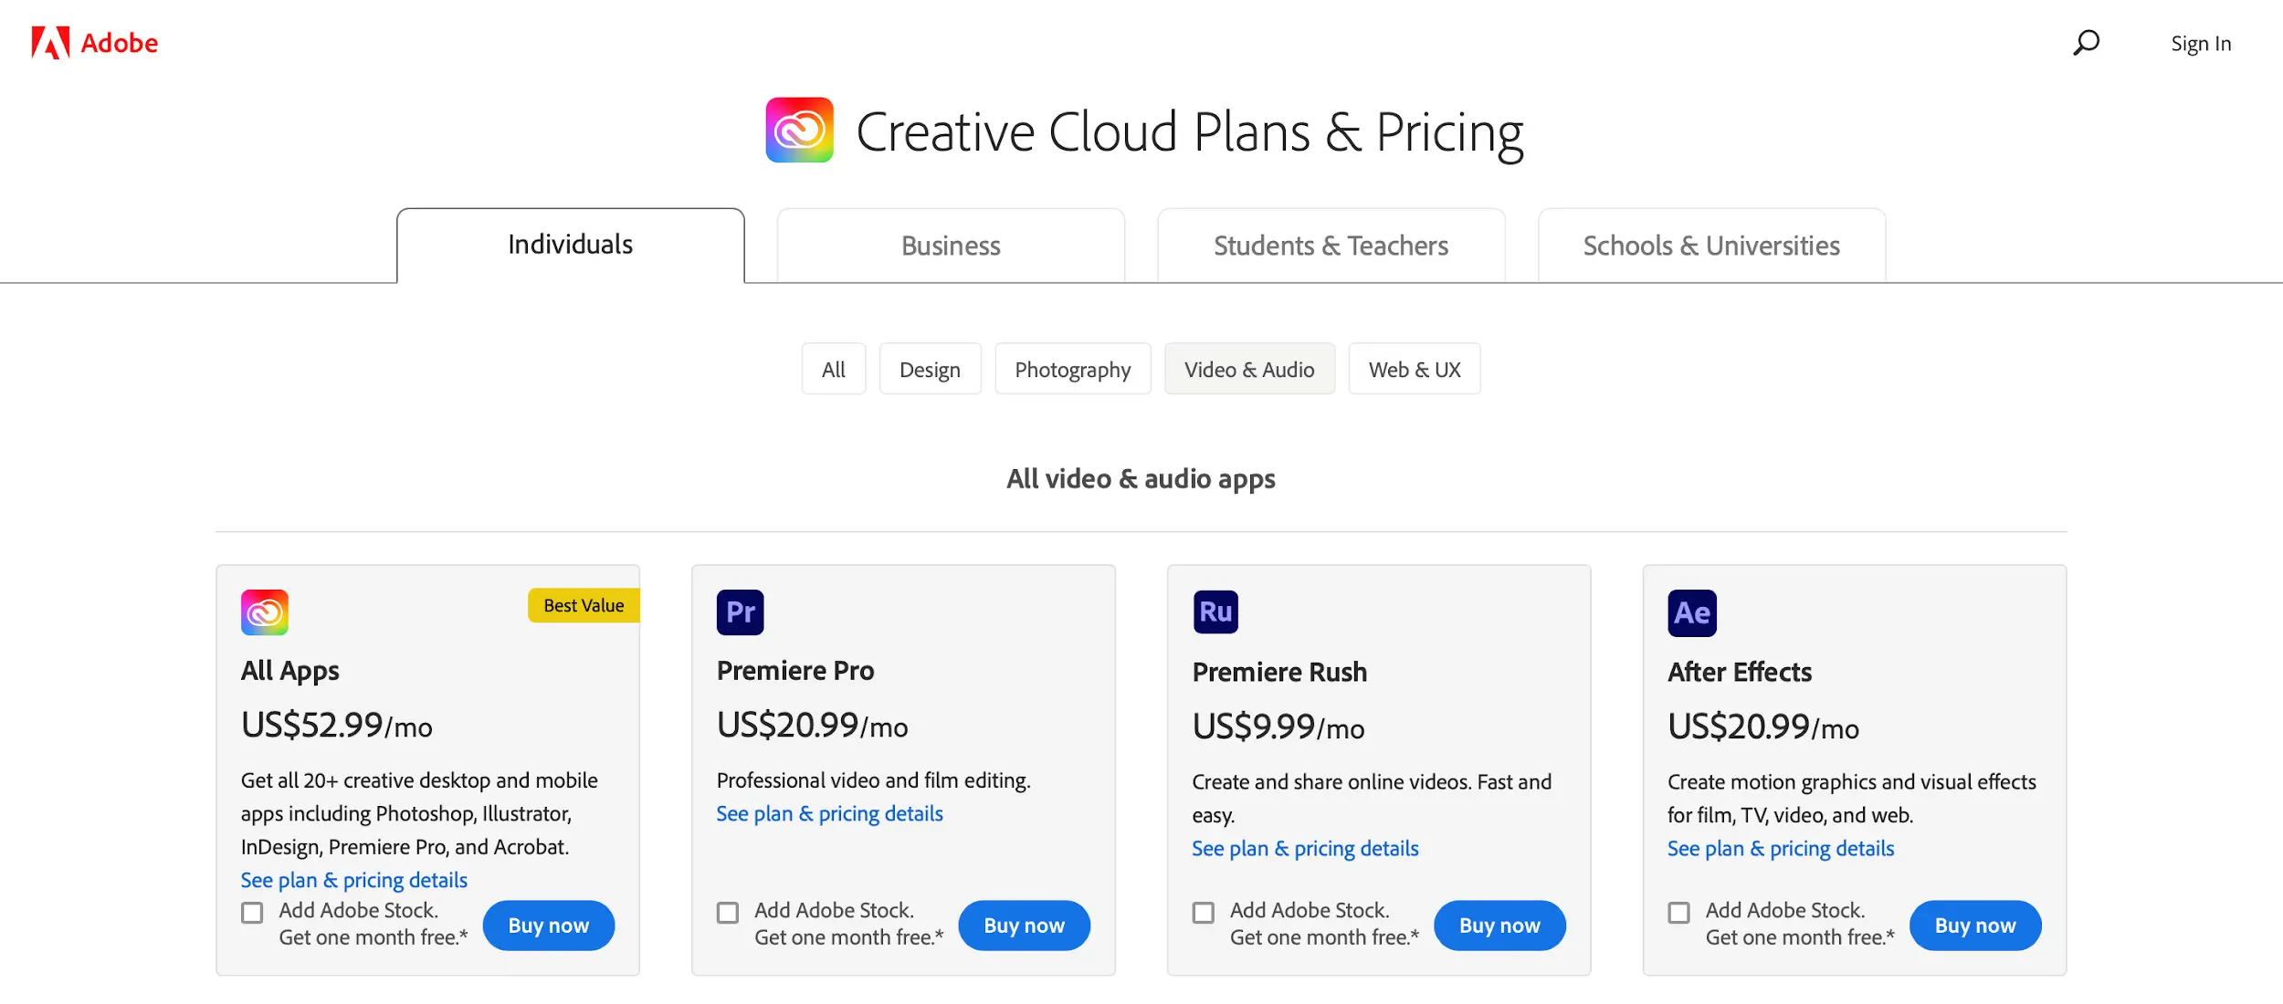Click the All Apps Creative Cloud icon

point(267,612)
